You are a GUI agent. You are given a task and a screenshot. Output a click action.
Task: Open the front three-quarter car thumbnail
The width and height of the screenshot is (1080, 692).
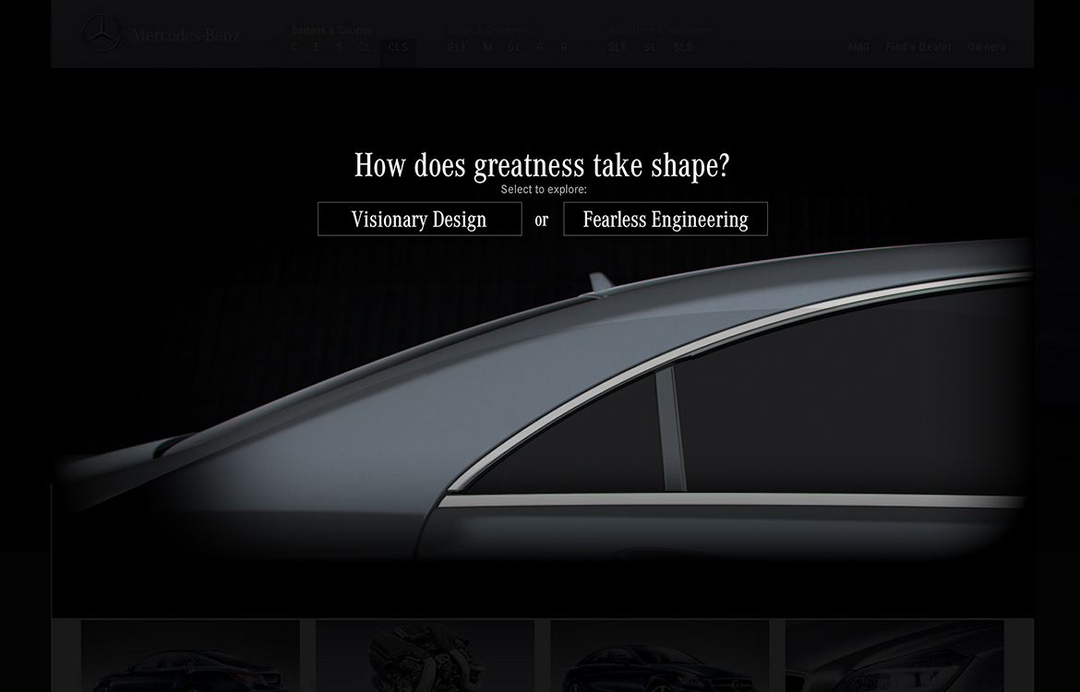(660, 655)
